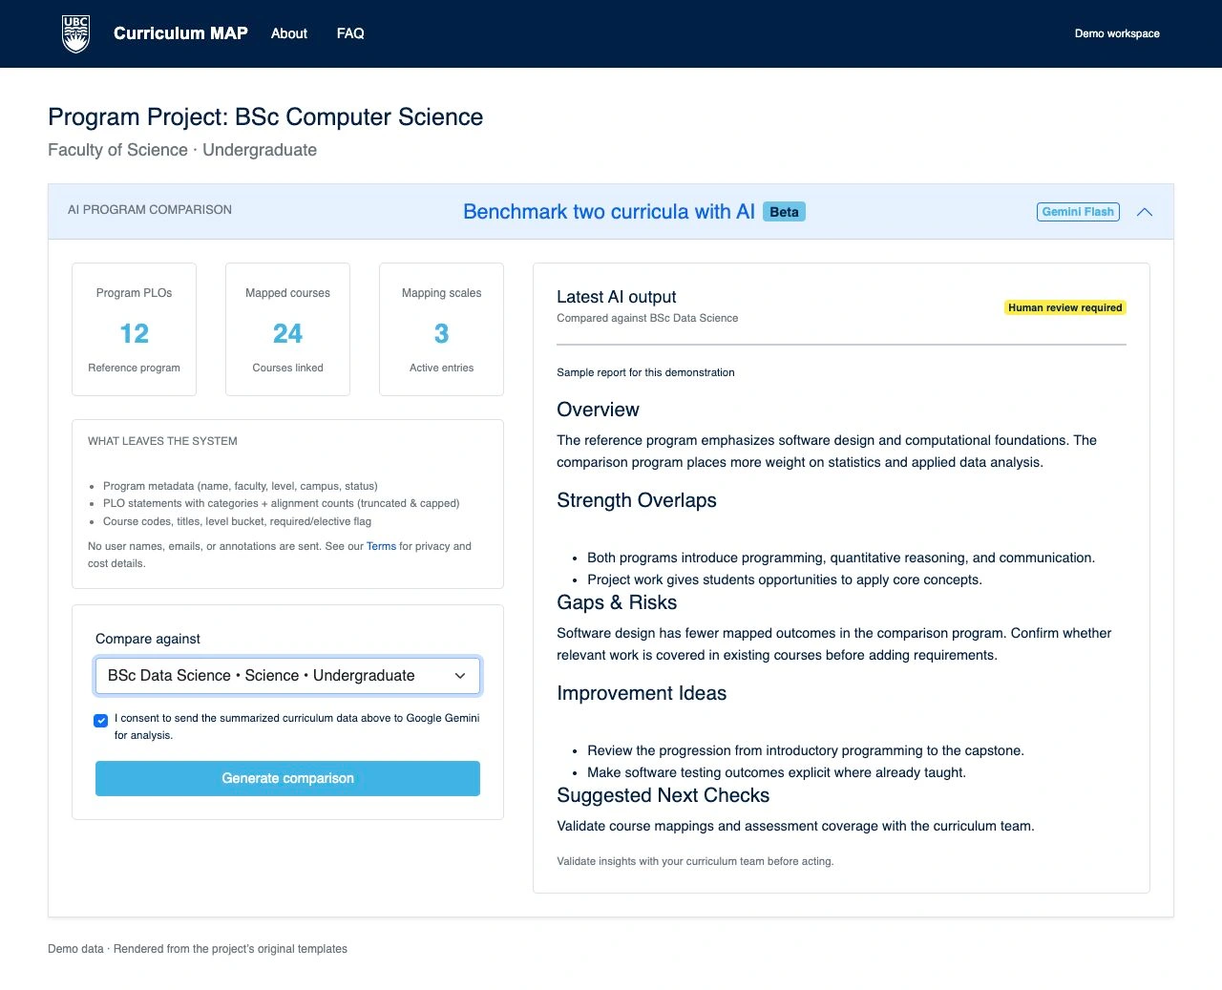The height and width of the screenshot is (990, 1222).
Task: Click the Latest AI output heading
Action: pos(617,297)
